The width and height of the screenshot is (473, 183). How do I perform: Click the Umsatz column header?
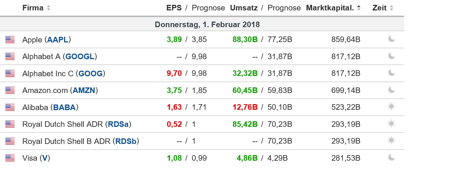click(244, 8)
